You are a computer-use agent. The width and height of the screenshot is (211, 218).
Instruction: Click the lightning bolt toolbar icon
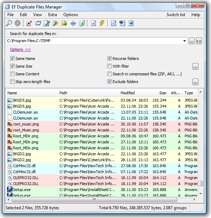click(x=102, y=23)
